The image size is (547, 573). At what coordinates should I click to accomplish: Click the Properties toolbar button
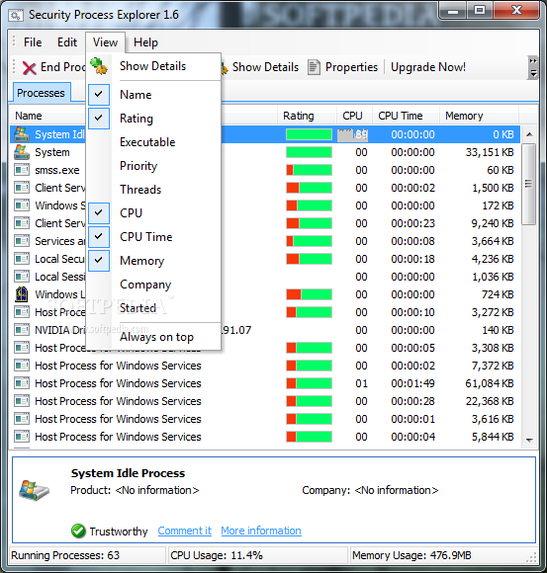343,67
